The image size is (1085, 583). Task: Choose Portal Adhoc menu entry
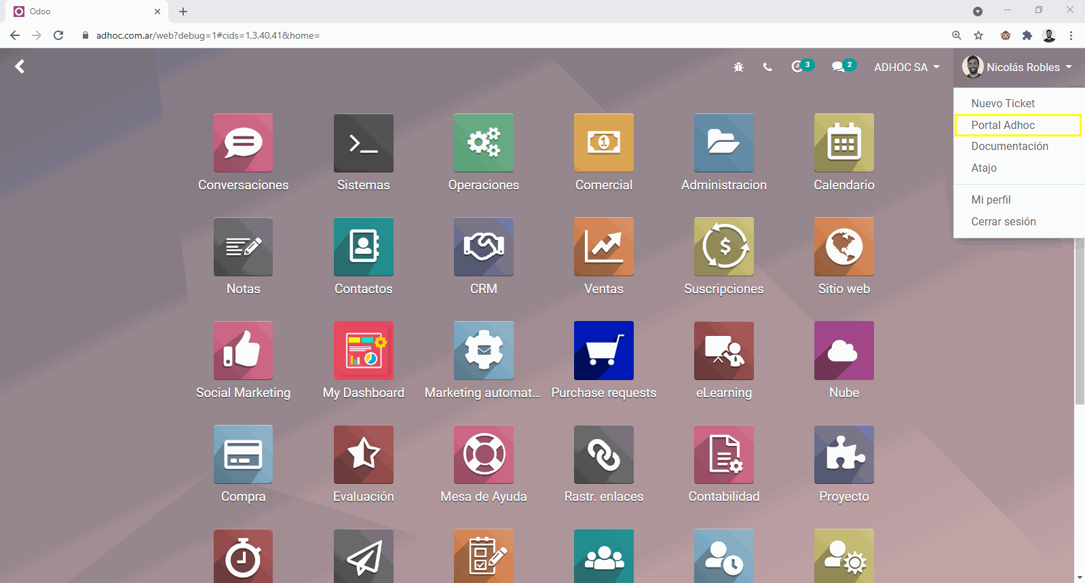(1003, 125)
